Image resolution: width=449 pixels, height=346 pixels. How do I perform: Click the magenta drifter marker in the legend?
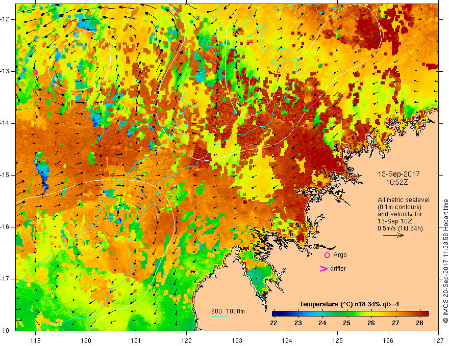tap(323, 269)
